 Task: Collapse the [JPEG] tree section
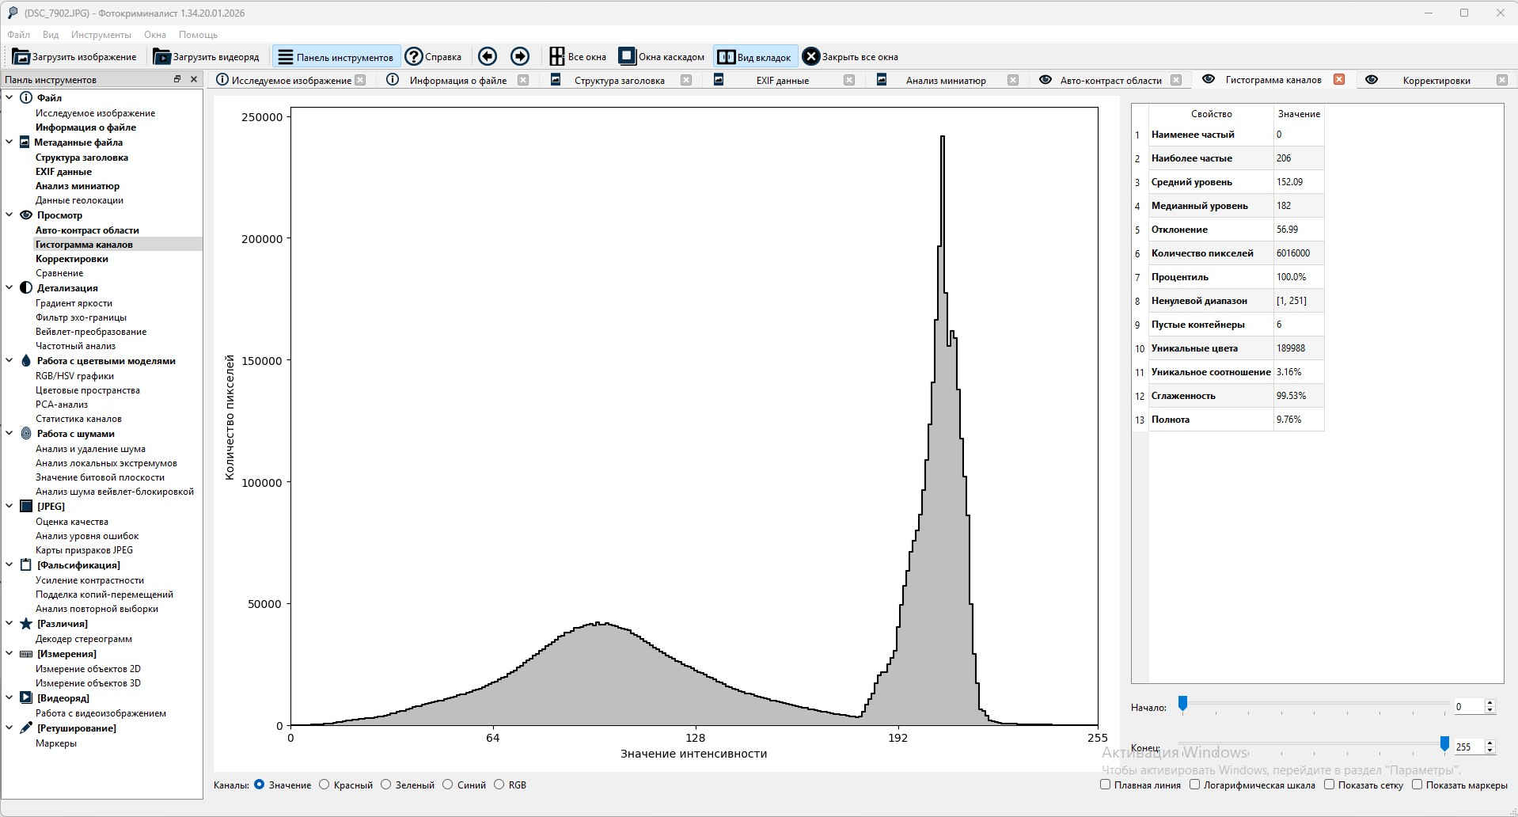[x=9, y=507]
